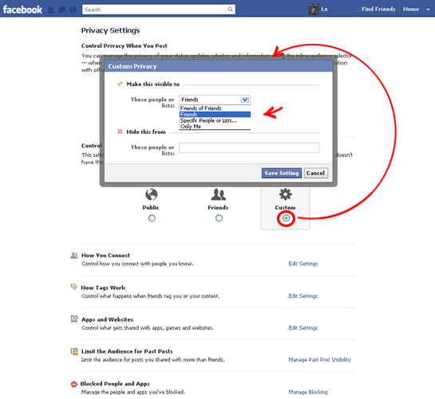Expand the Friends audience dropdown arrow
Image resolution: width=435 pixels, height=399 pixels.
[245, 100]
